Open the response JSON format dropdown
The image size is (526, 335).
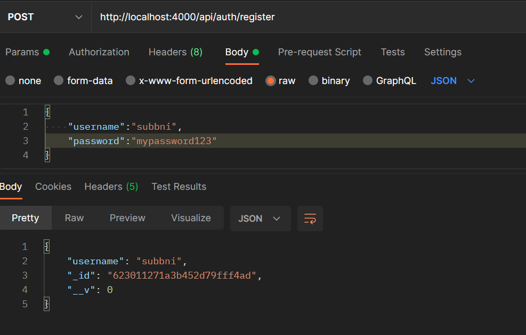(x=260, y=219)
